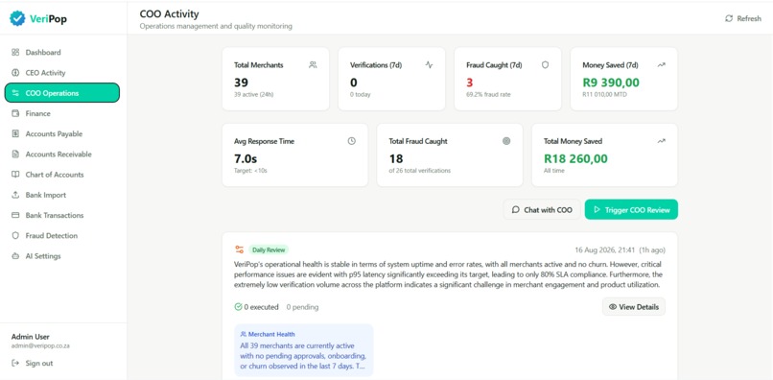Image resolution: width=773 pixels, height=380 pixels.
Task: Select COO Operations in the sidebar
Action: [62, 93]
